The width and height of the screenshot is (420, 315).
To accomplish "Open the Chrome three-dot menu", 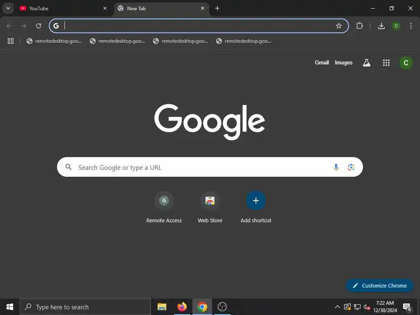I will [x=411, y=26].
